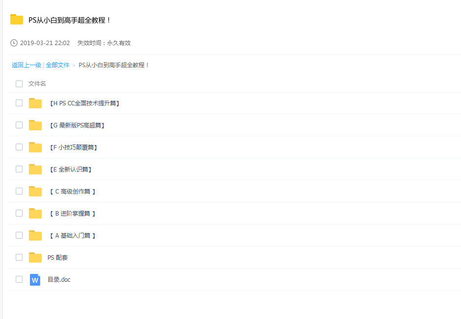Open the 全部文件 breadcrumb link
The height and width of the screenshot is (319, 461).
(x=58, y=65)
